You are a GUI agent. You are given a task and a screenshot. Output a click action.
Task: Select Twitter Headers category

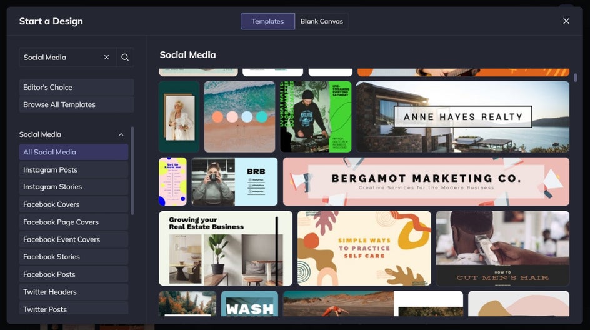74,292
